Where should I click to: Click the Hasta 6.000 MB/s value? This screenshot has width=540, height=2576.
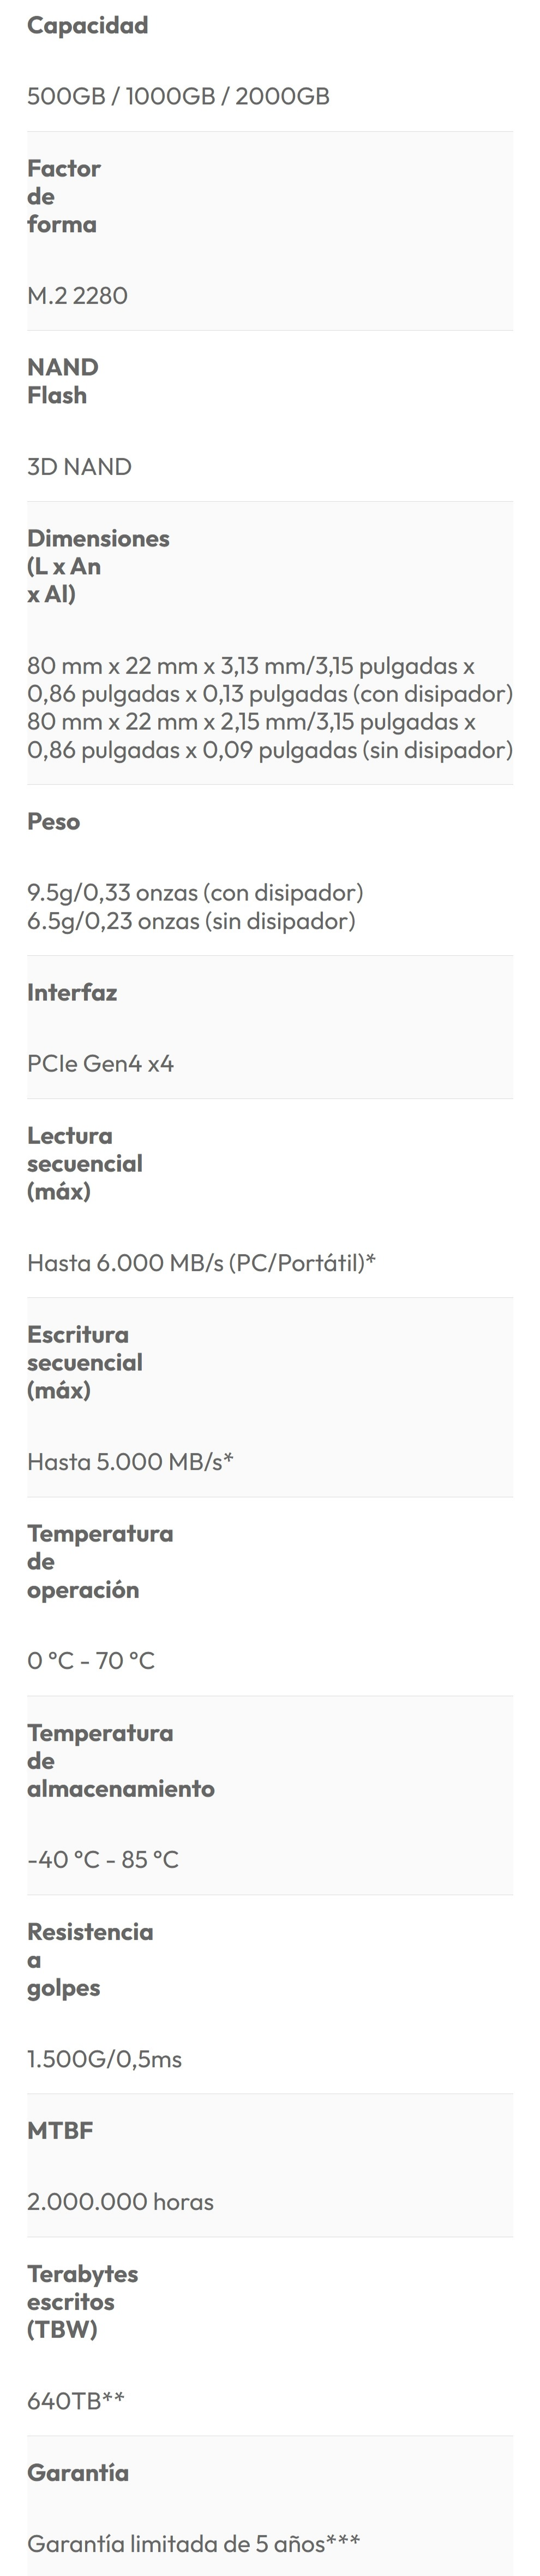[x=201, y=1262]
